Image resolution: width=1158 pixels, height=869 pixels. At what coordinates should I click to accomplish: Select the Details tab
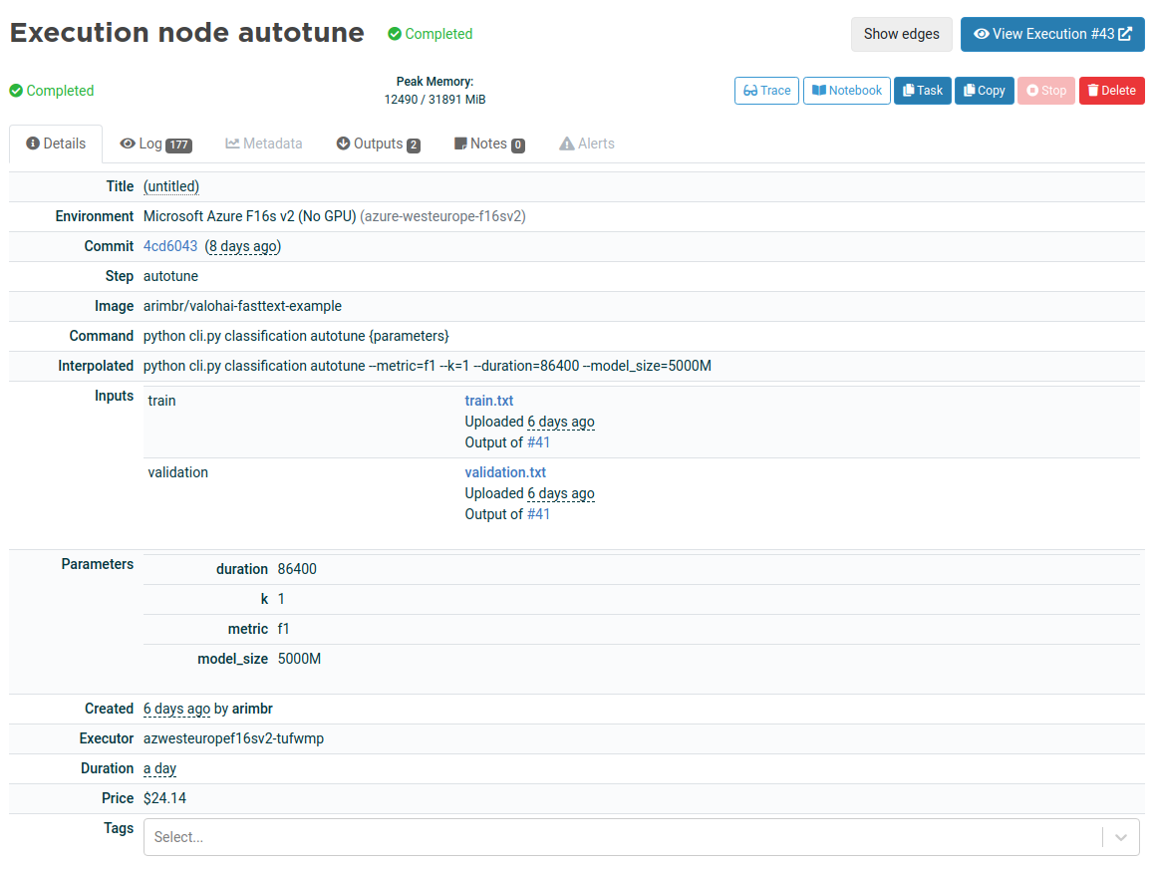(x=56, y=144)
